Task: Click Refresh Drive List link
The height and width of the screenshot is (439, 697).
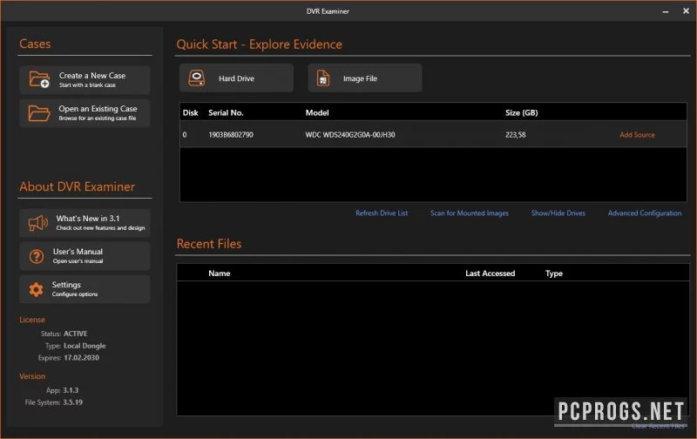Action: [x=382, y=213]
